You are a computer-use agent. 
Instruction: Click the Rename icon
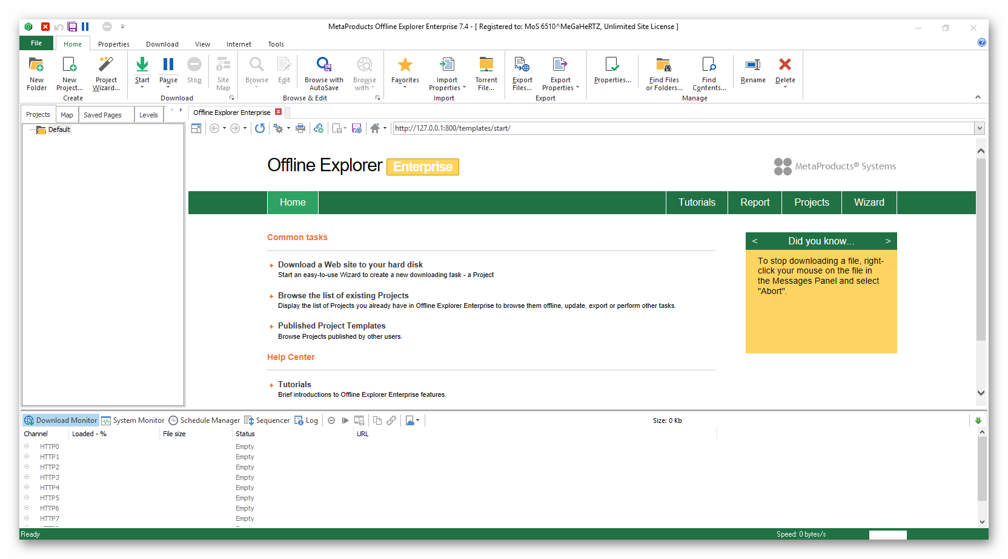tap(753, 64)
